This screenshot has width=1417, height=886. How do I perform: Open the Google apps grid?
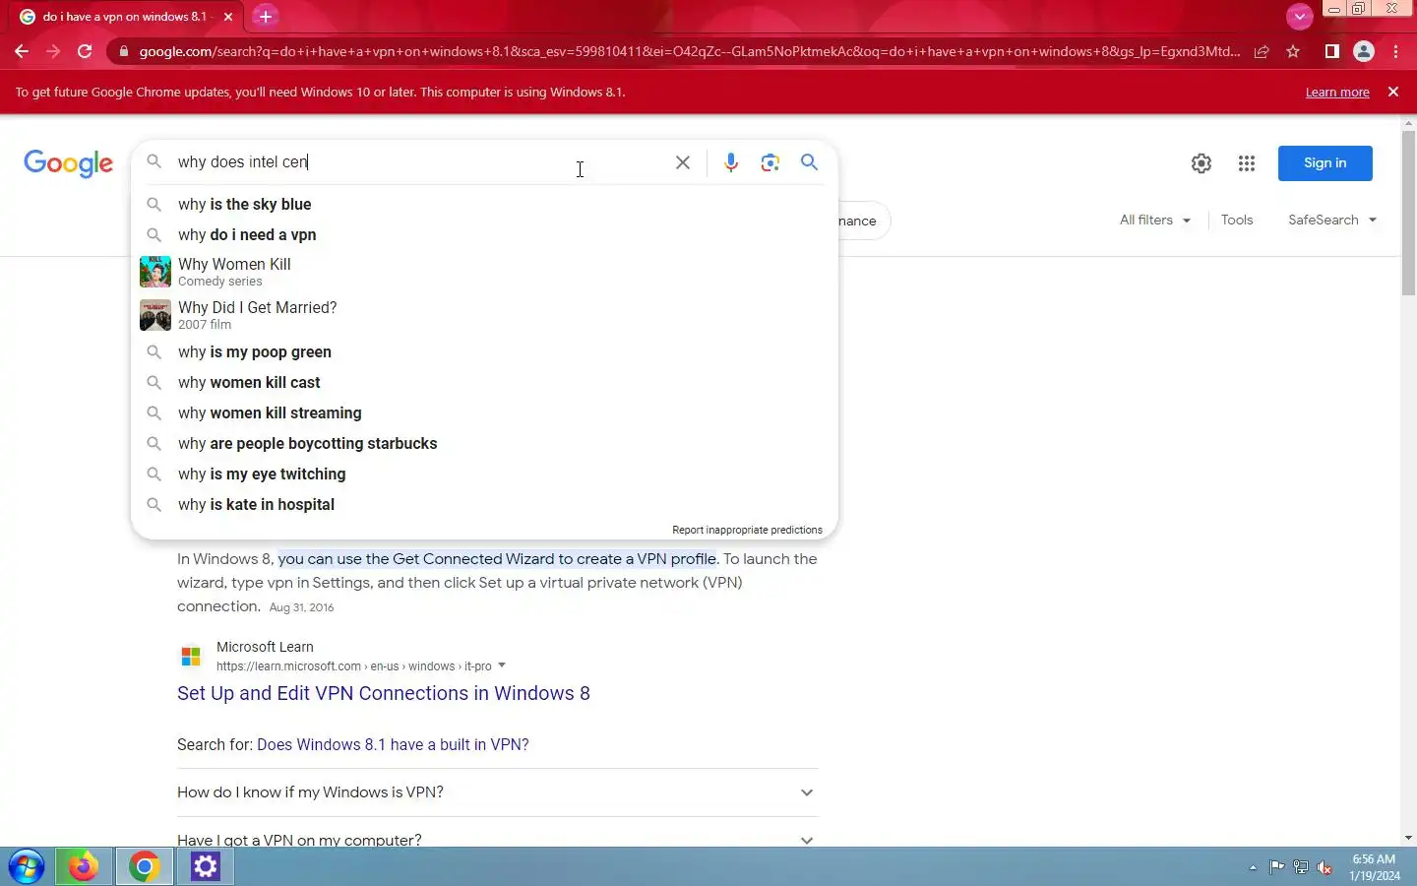coord(1247,163)
